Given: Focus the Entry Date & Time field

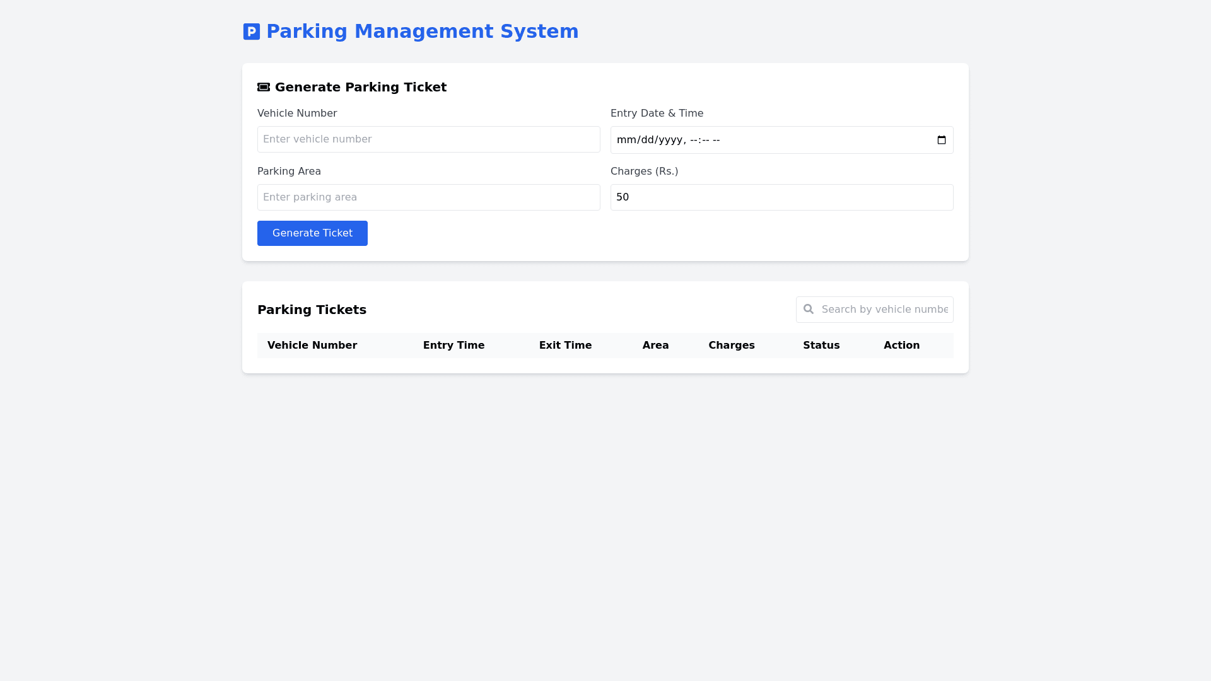Looking at the screenshot, I should coord(757,140).
